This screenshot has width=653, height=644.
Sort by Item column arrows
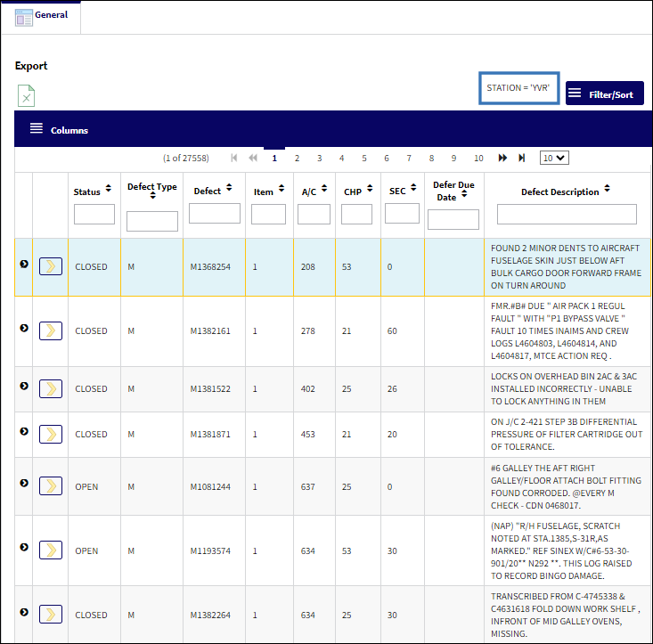point(282,188)
